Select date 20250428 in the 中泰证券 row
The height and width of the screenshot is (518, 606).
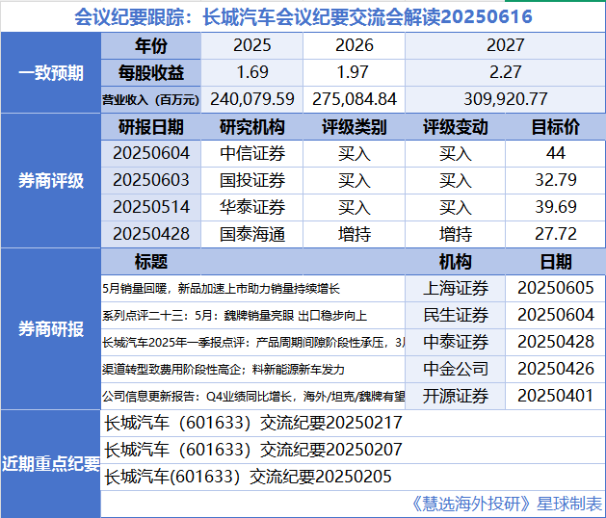555,342
